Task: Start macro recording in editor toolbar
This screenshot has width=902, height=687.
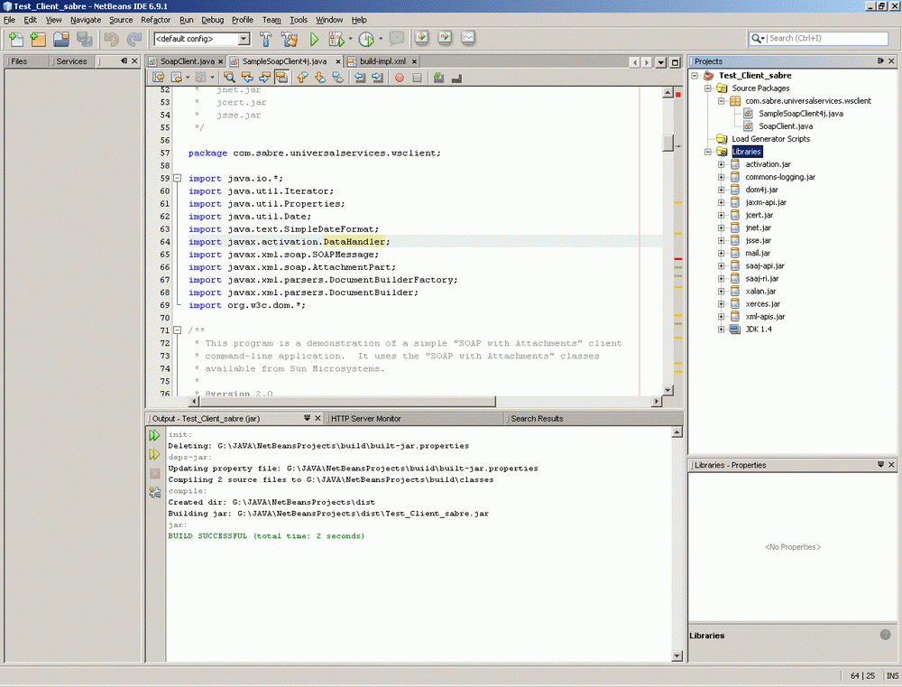Action: (400, 78)
